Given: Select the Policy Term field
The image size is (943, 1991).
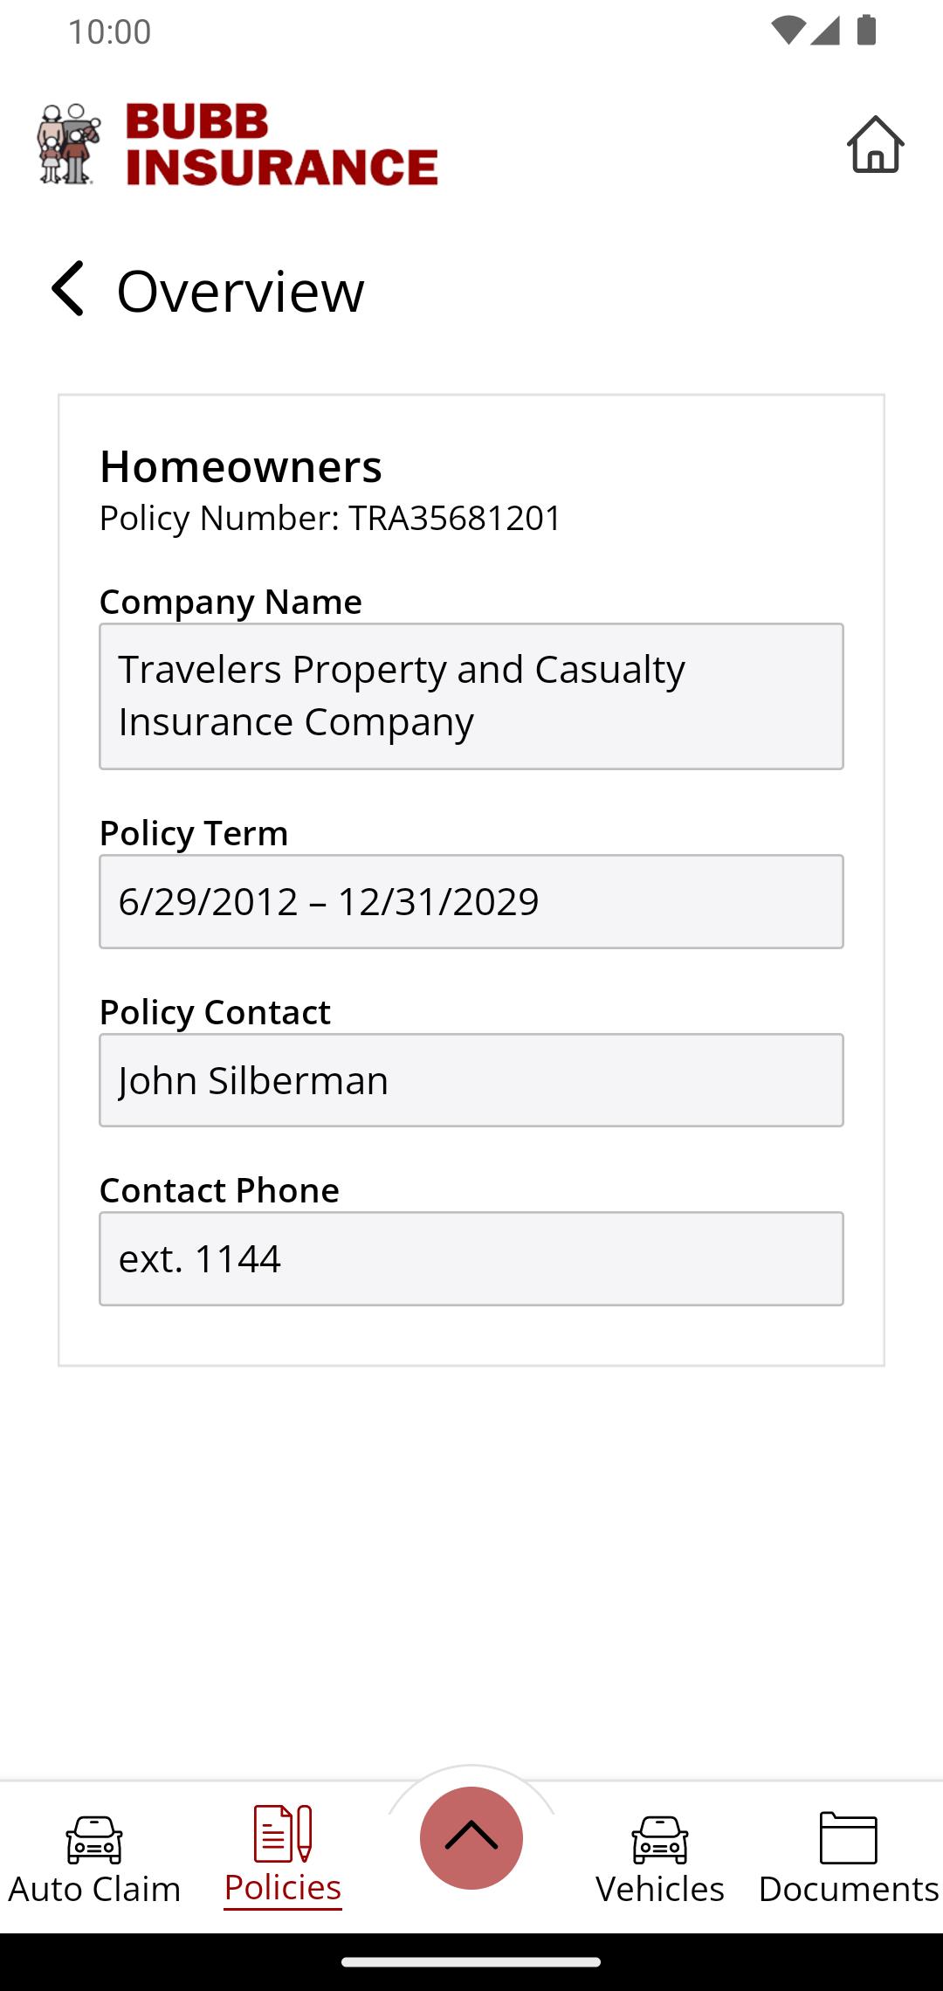Looking at the screenshot, I should pyautogui.click(x=471, y=901).
